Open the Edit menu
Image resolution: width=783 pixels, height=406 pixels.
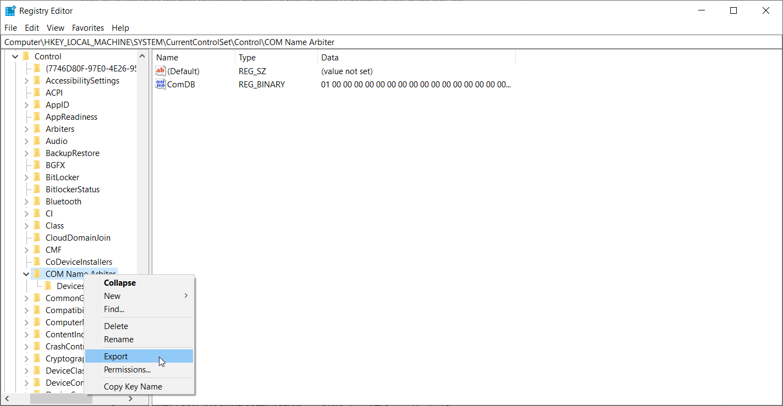coord(32,27)
